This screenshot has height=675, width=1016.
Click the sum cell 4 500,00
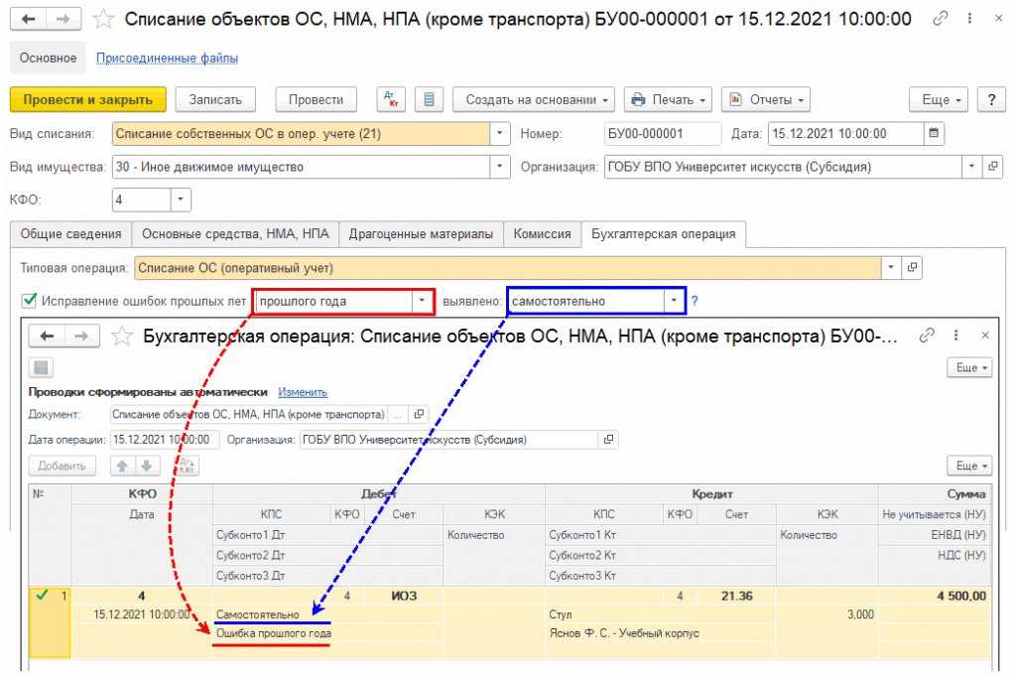pyautogui.click(x=934, y=596)
